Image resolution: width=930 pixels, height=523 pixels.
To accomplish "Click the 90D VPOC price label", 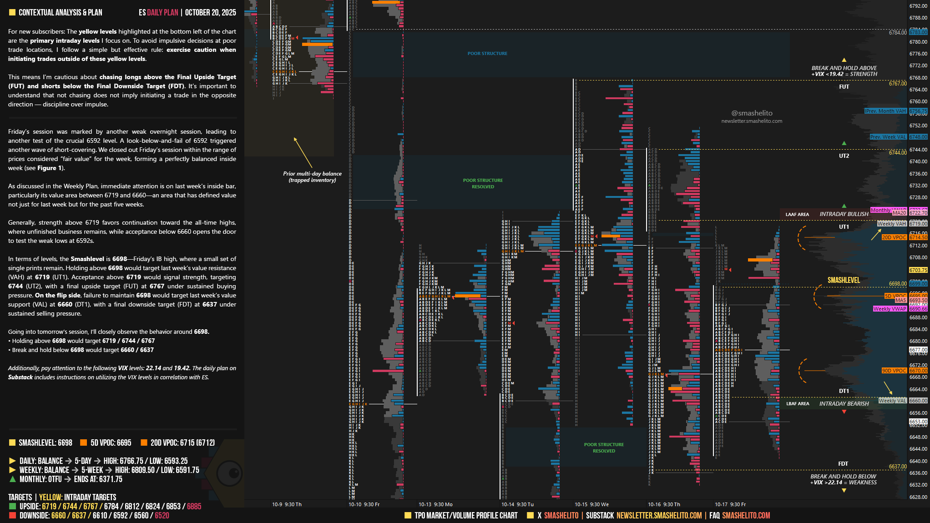I will [x=894, y=371].
